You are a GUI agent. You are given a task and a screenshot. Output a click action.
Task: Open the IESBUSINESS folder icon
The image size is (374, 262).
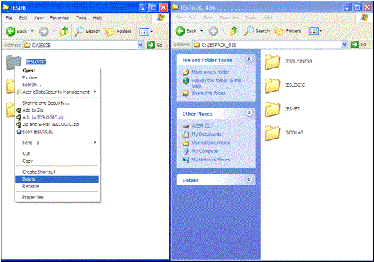[x=272, y=62]
